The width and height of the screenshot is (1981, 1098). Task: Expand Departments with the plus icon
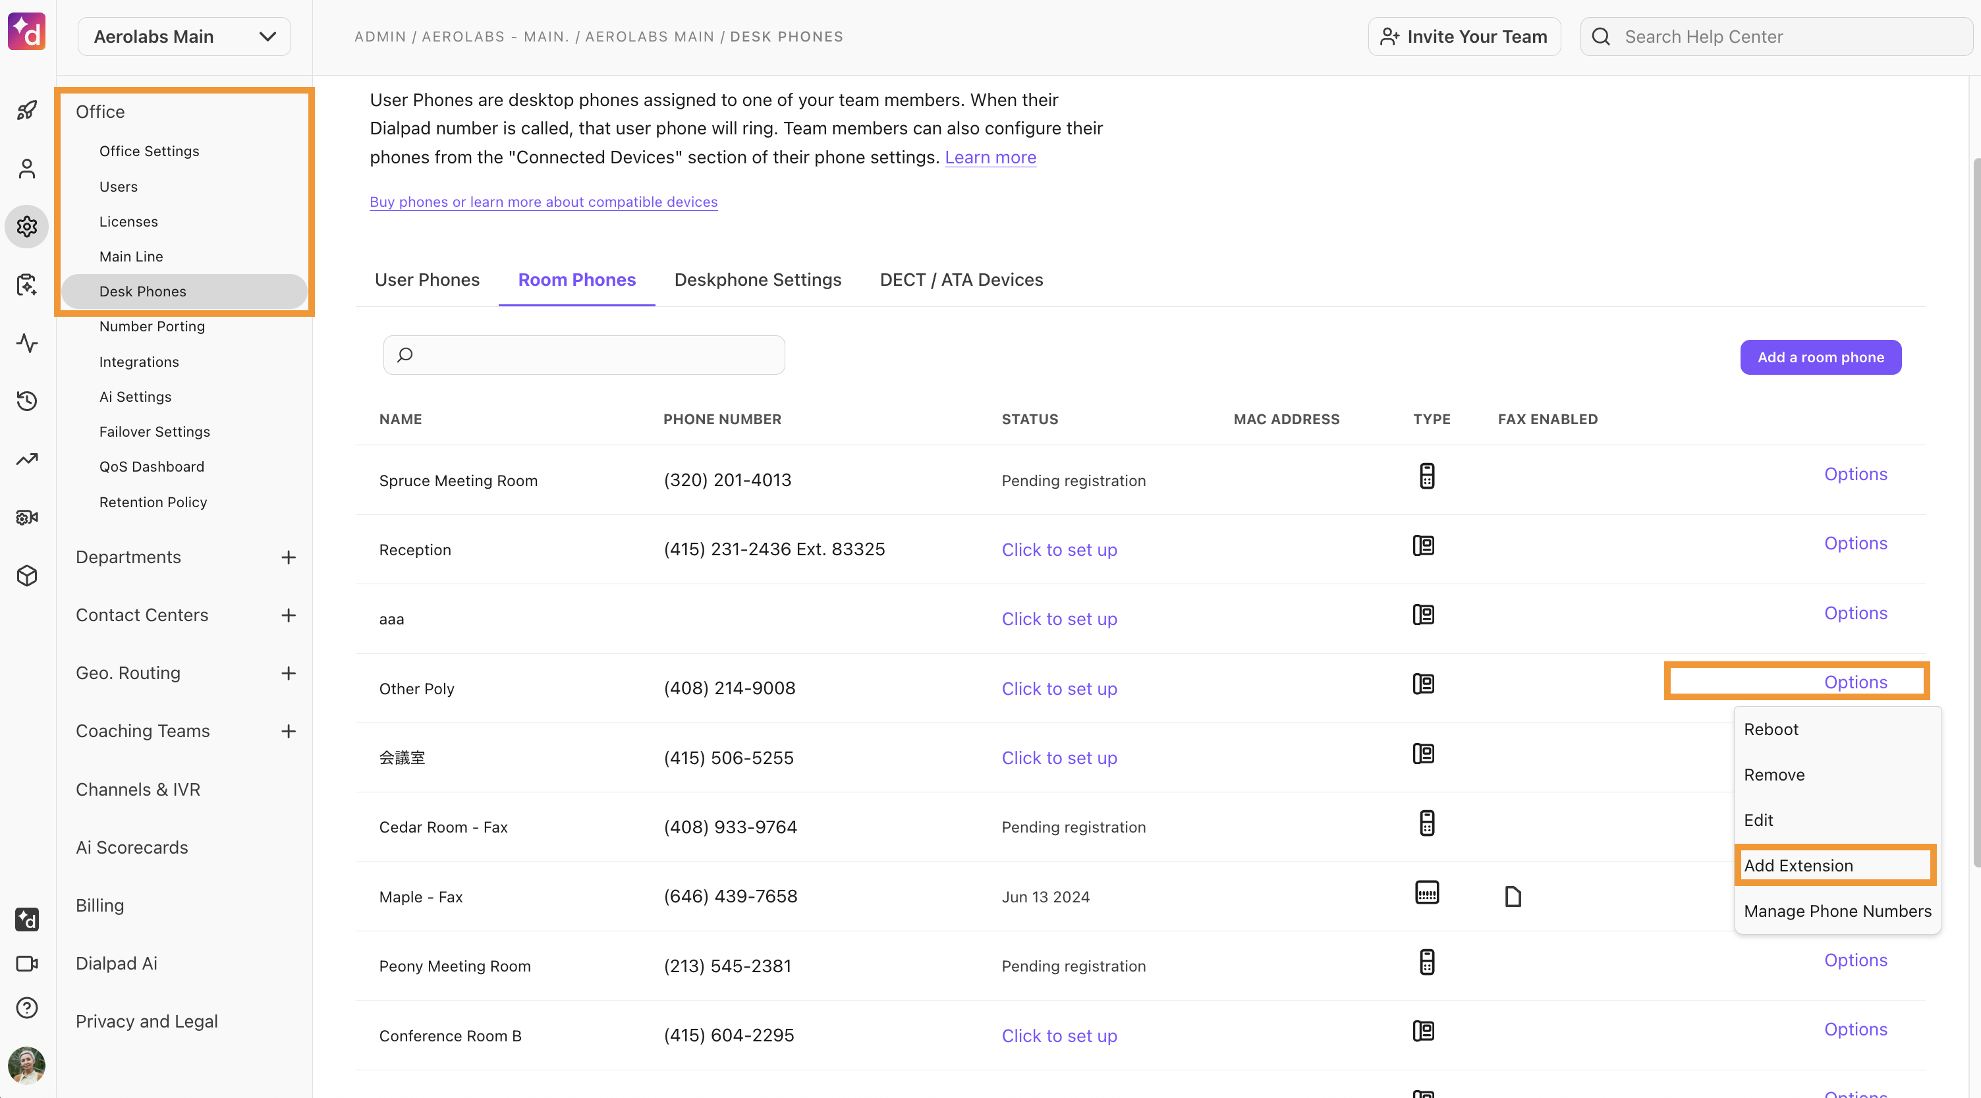pyautogui.click(x=289, y=557)
